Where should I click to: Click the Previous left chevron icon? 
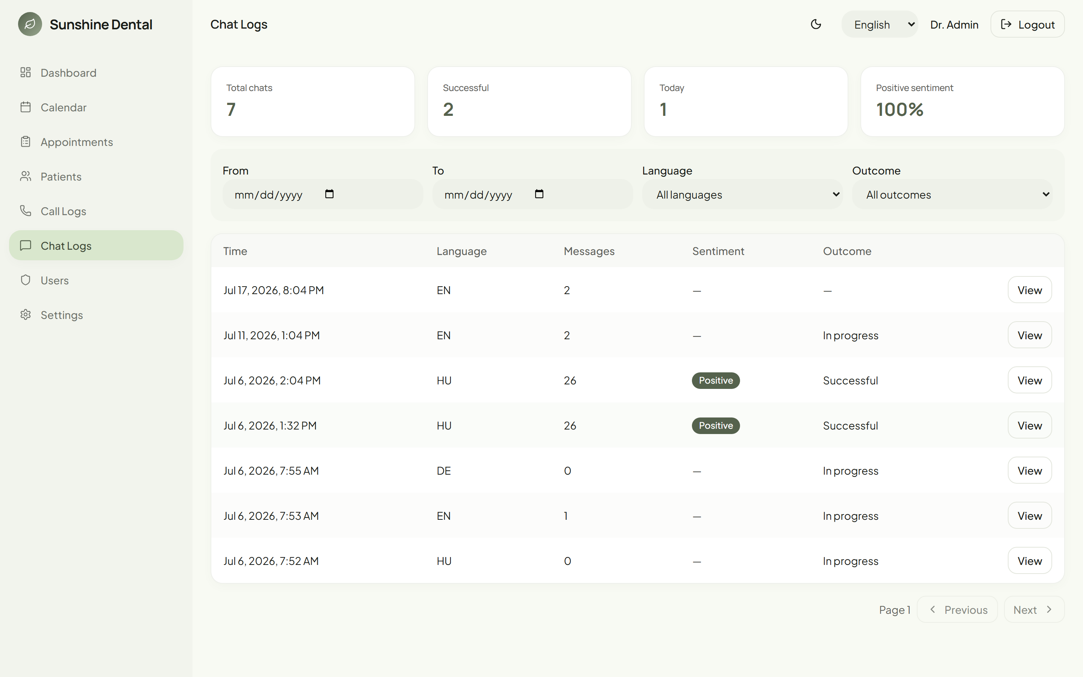pos(933,609)
